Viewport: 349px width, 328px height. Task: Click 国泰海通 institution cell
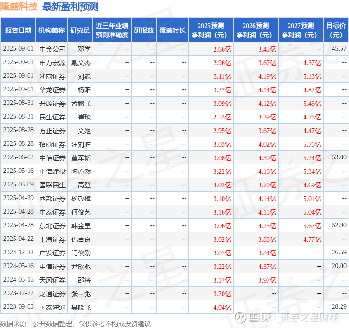pyautogui.click(x=52, y=307)
